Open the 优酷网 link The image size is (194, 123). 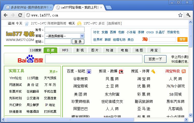[144, 86]
